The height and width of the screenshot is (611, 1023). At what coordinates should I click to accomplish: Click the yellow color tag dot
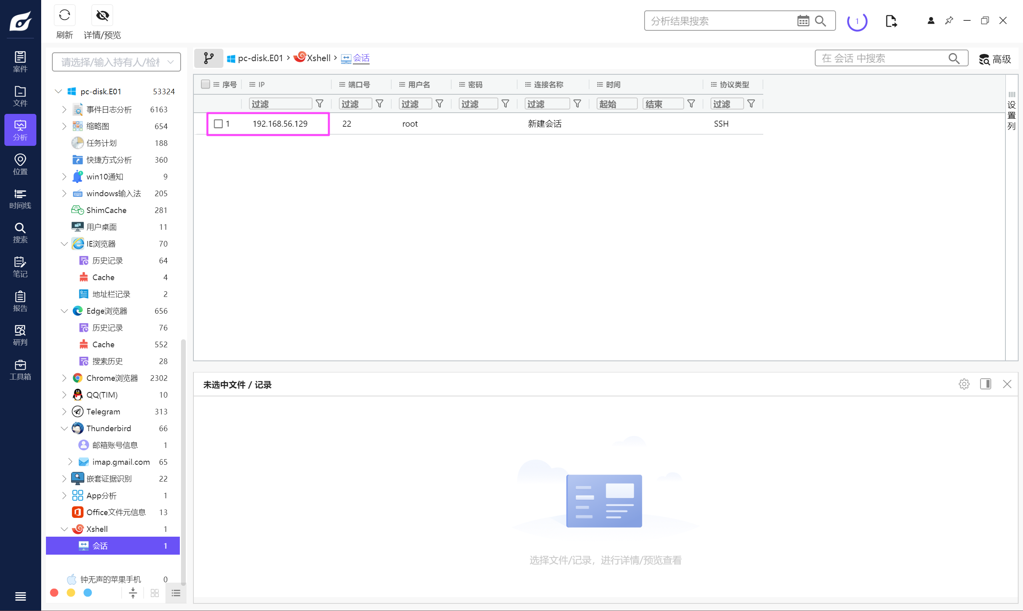coord(71,593)
